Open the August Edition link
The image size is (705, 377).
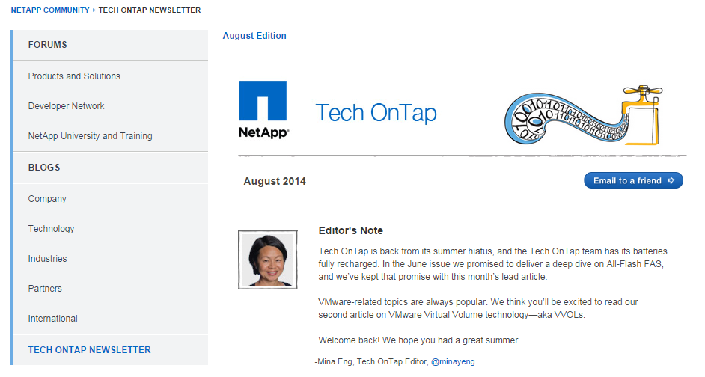click(254, 36)
